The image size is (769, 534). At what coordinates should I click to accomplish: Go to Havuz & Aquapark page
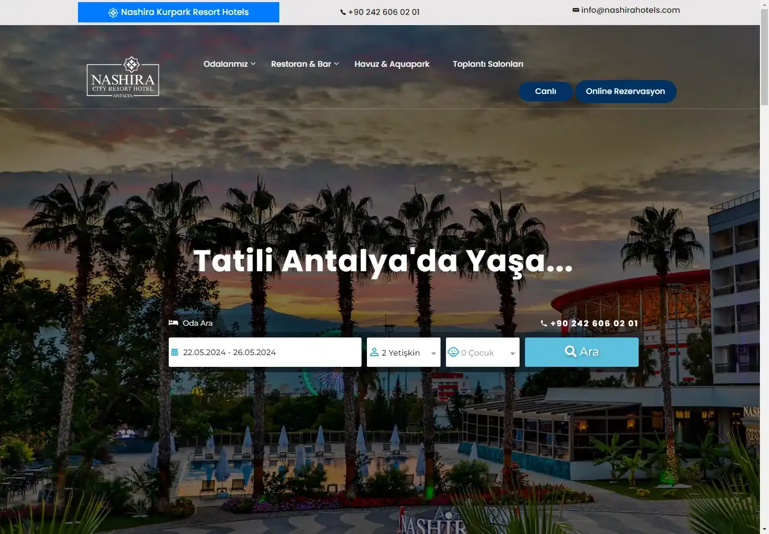(x=391, y=64)
